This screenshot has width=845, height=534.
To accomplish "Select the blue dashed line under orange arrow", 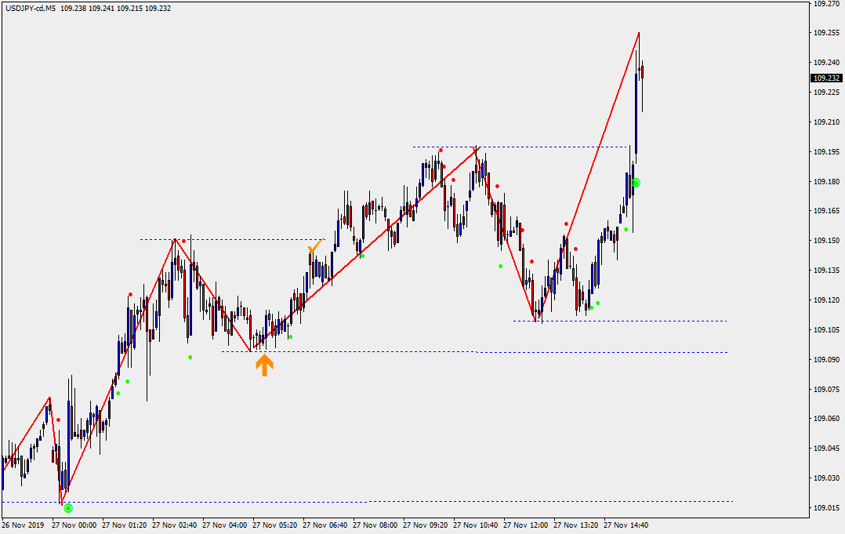I will coord(353,352).
